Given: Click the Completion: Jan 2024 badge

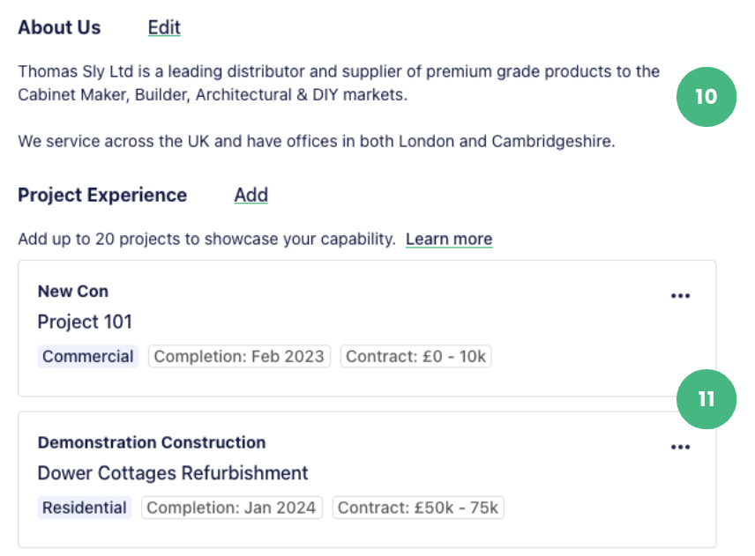Looking at the screenshot, I should click(231, 508).
